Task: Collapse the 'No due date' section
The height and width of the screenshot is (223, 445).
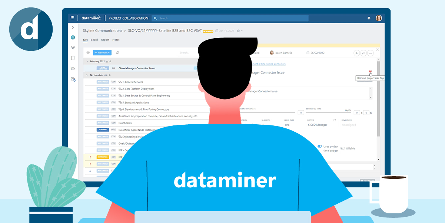Action: click(87, 75)
